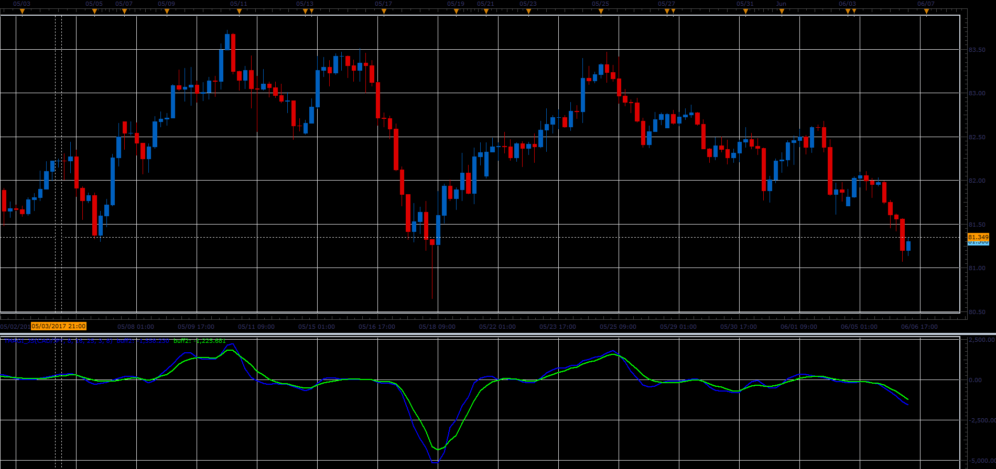Click the 05/15 01:00 time axis label
The width and height of the screenshot is (996, 469).
click(317, 327)
